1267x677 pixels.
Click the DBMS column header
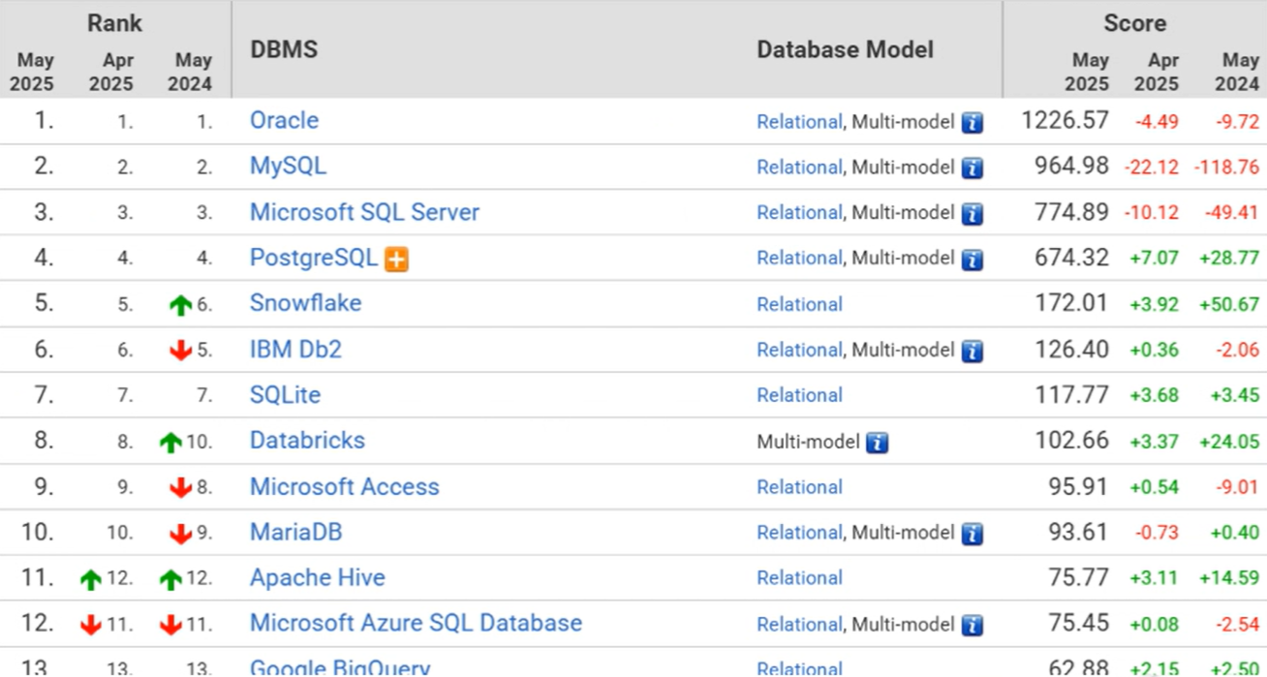pos(284,49)
